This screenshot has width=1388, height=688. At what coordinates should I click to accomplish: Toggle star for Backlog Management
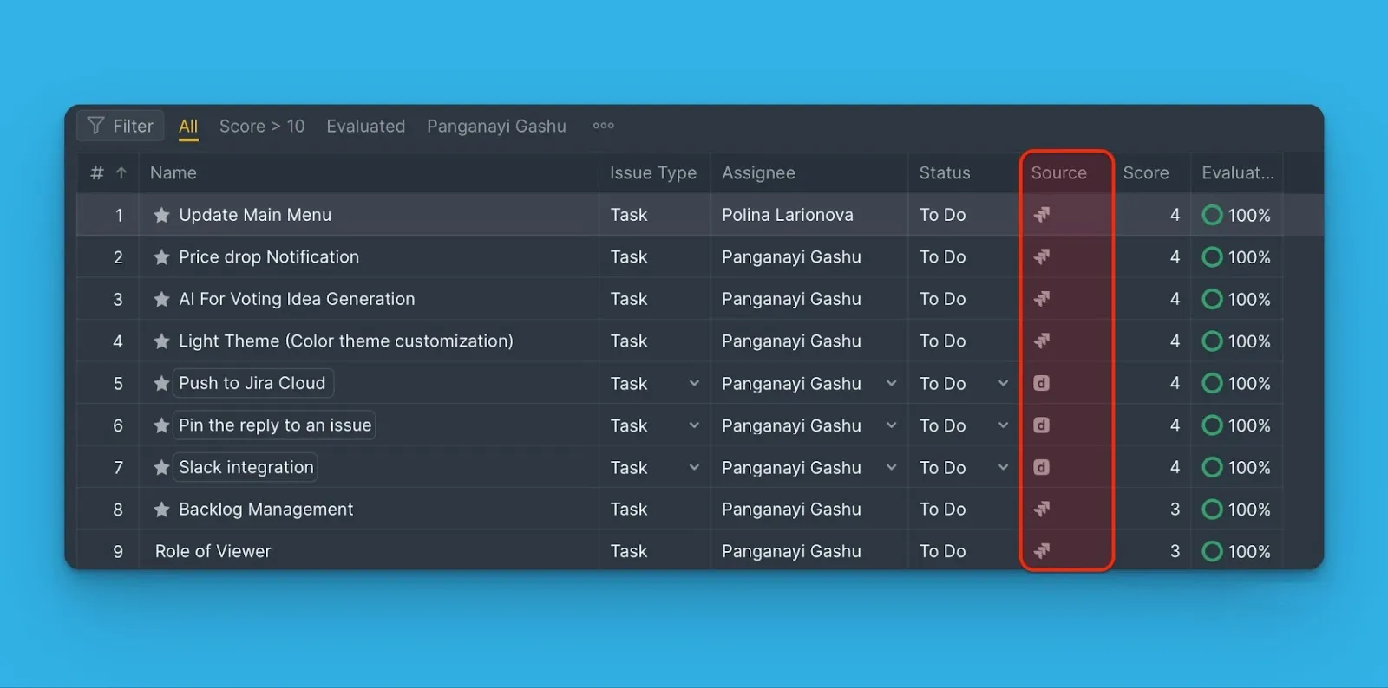coord(161,510)
